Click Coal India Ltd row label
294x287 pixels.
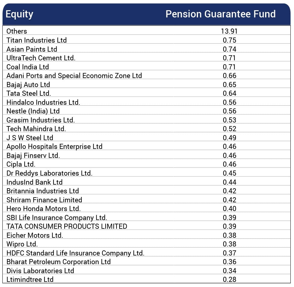[27, 67]
